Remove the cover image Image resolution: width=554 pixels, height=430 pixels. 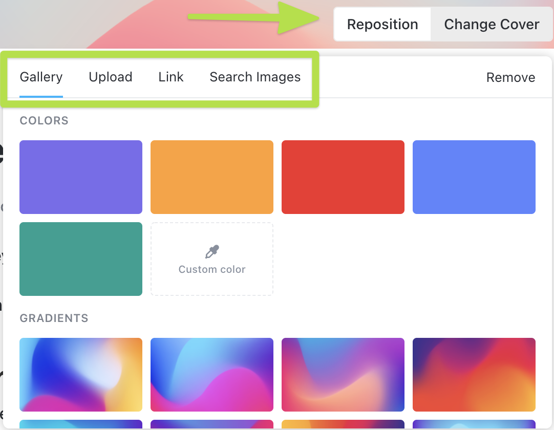coord(510,78)
